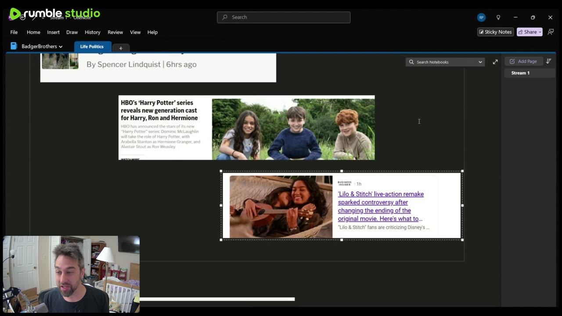Add a new section with the plus tab
Screen dimensions: 562x316
click(x=121, y=48)
